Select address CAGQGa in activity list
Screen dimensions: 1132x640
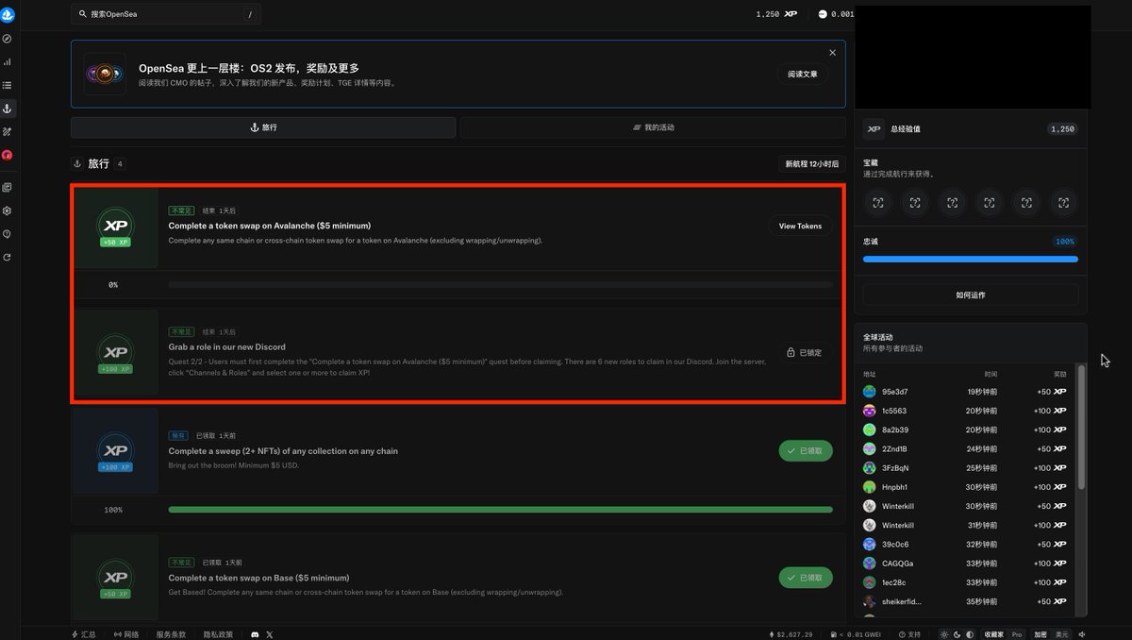click(898, 564)
